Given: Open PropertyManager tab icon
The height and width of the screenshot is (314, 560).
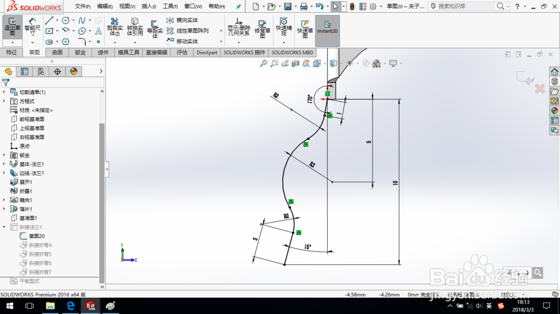Looking at the screenshot, I should coord(25,72).
